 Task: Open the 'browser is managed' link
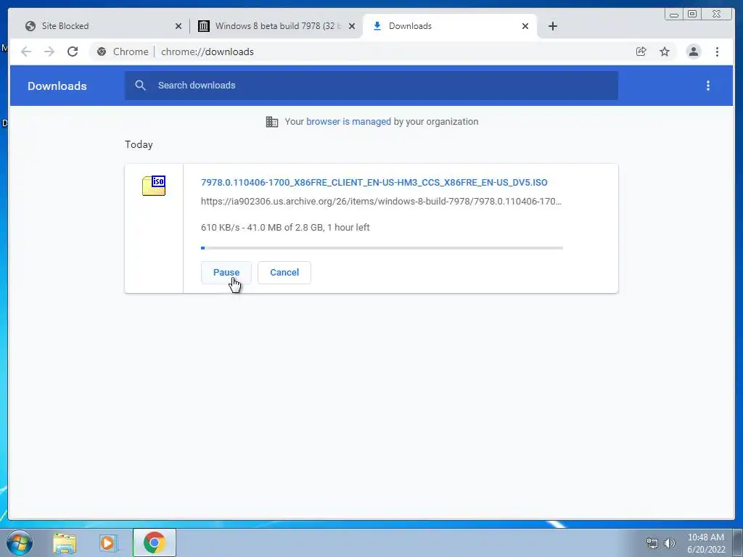tap(348, 122)
